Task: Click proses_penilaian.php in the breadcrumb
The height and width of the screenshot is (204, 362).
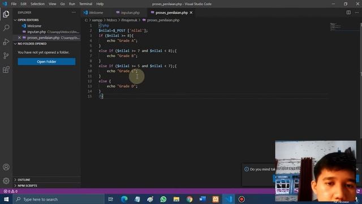Action: pos(163,20)
